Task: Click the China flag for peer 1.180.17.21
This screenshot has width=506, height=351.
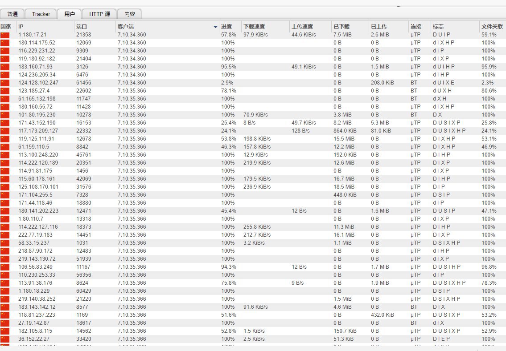Action: [5, 35]
